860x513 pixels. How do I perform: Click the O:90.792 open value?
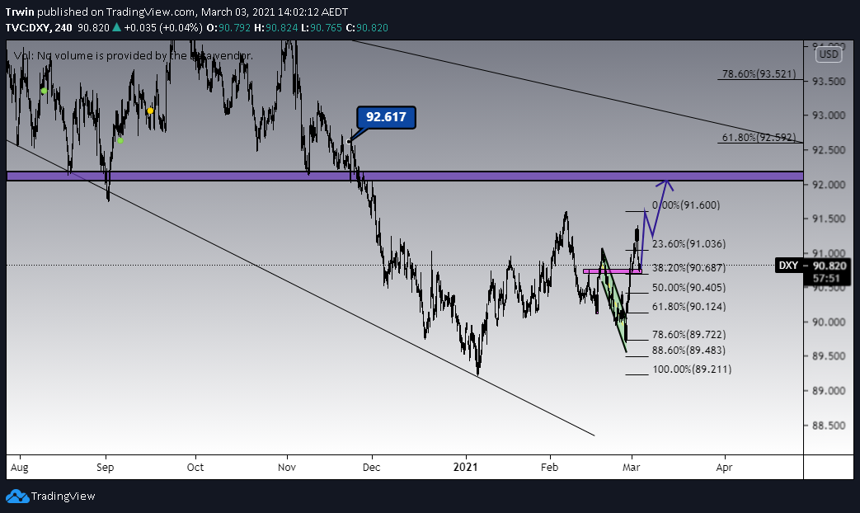228,27
